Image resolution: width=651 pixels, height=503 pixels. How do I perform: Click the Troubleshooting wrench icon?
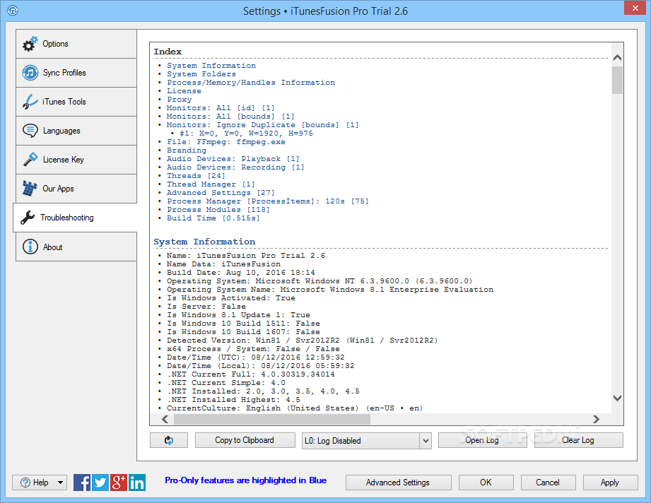click(28, 218)
